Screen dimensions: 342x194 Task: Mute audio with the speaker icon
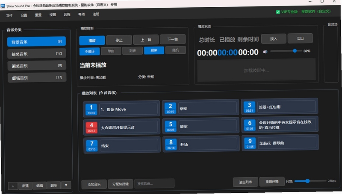265,52
